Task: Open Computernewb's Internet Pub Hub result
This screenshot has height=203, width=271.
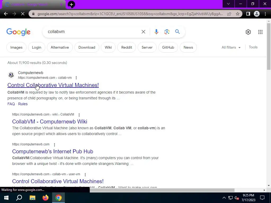Action: (x=53, y=151)
